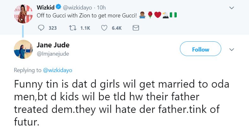
Task: Expand options chevron on Wizkid's tweet
Action: point(232,7)
